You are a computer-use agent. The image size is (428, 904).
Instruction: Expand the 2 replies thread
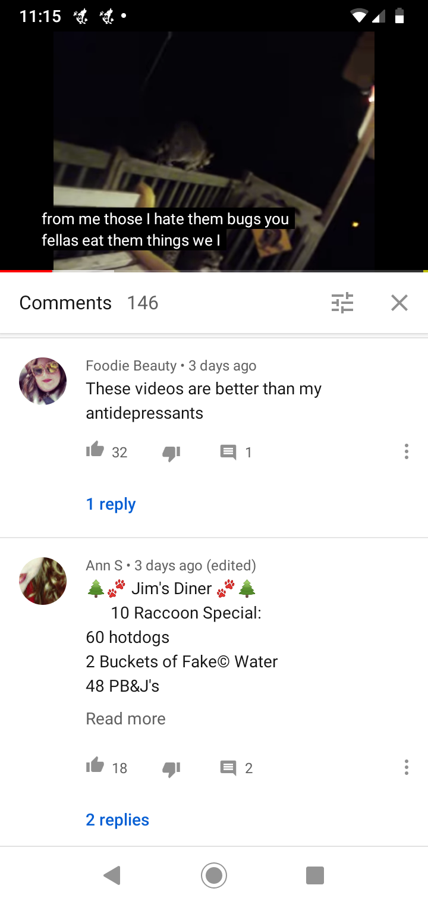pos(118,820)
